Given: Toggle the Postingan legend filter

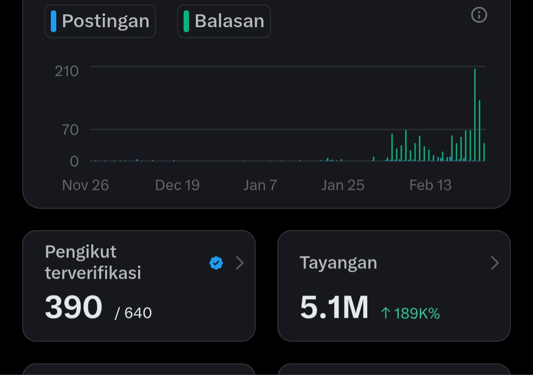Looking at the screenshot, I should tap(100, 21).
